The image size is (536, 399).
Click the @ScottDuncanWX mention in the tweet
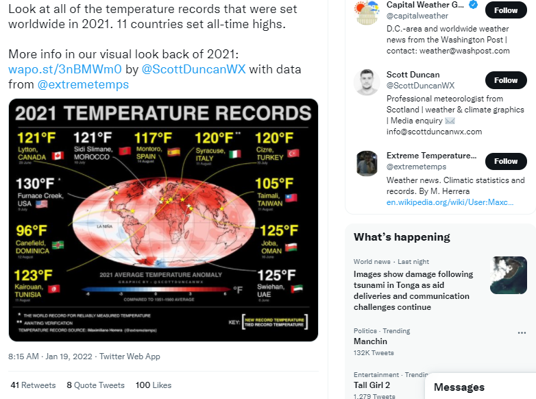pyautogui.click(x=194, y=69)
